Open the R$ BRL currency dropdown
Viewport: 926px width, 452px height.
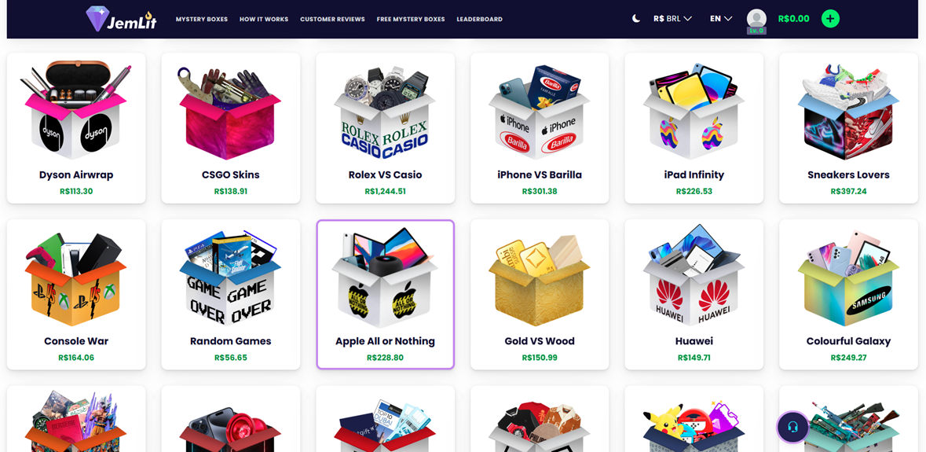pyautogui.click(x=672, y=19)
